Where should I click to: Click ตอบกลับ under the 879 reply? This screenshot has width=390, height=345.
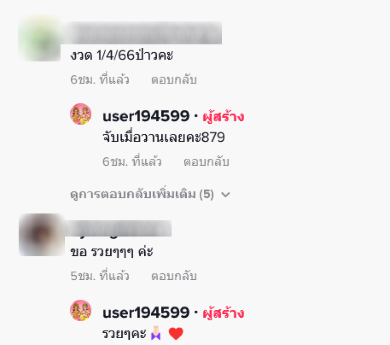[x=206, y=162]
